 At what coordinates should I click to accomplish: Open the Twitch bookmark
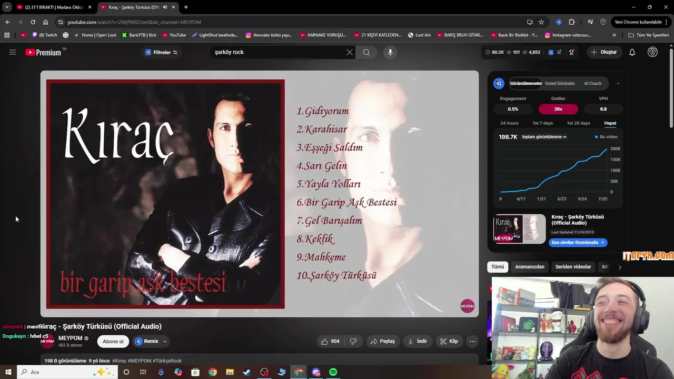coord(45,35)
